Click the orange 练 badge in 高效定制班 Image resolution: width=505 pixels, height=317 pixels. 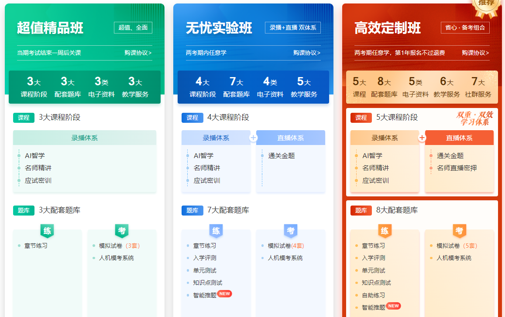[x=385, y=231]
